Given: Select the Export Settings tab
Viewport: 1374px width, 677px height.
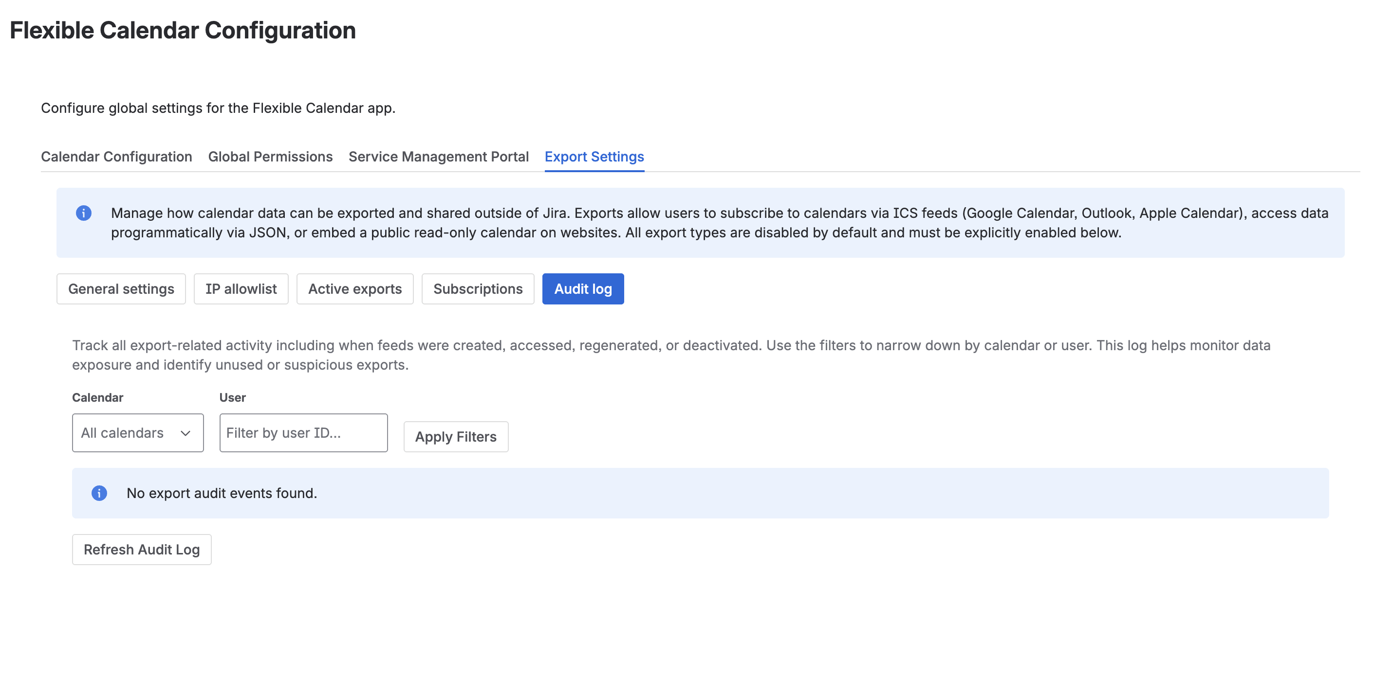Looking at the screenshot, I should [594, 156].
